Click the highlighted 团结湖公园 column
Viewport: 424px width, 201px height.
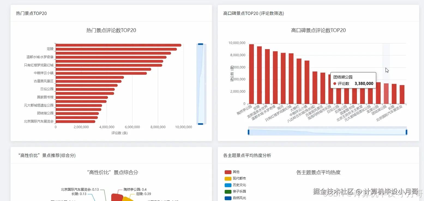[386, 93]
